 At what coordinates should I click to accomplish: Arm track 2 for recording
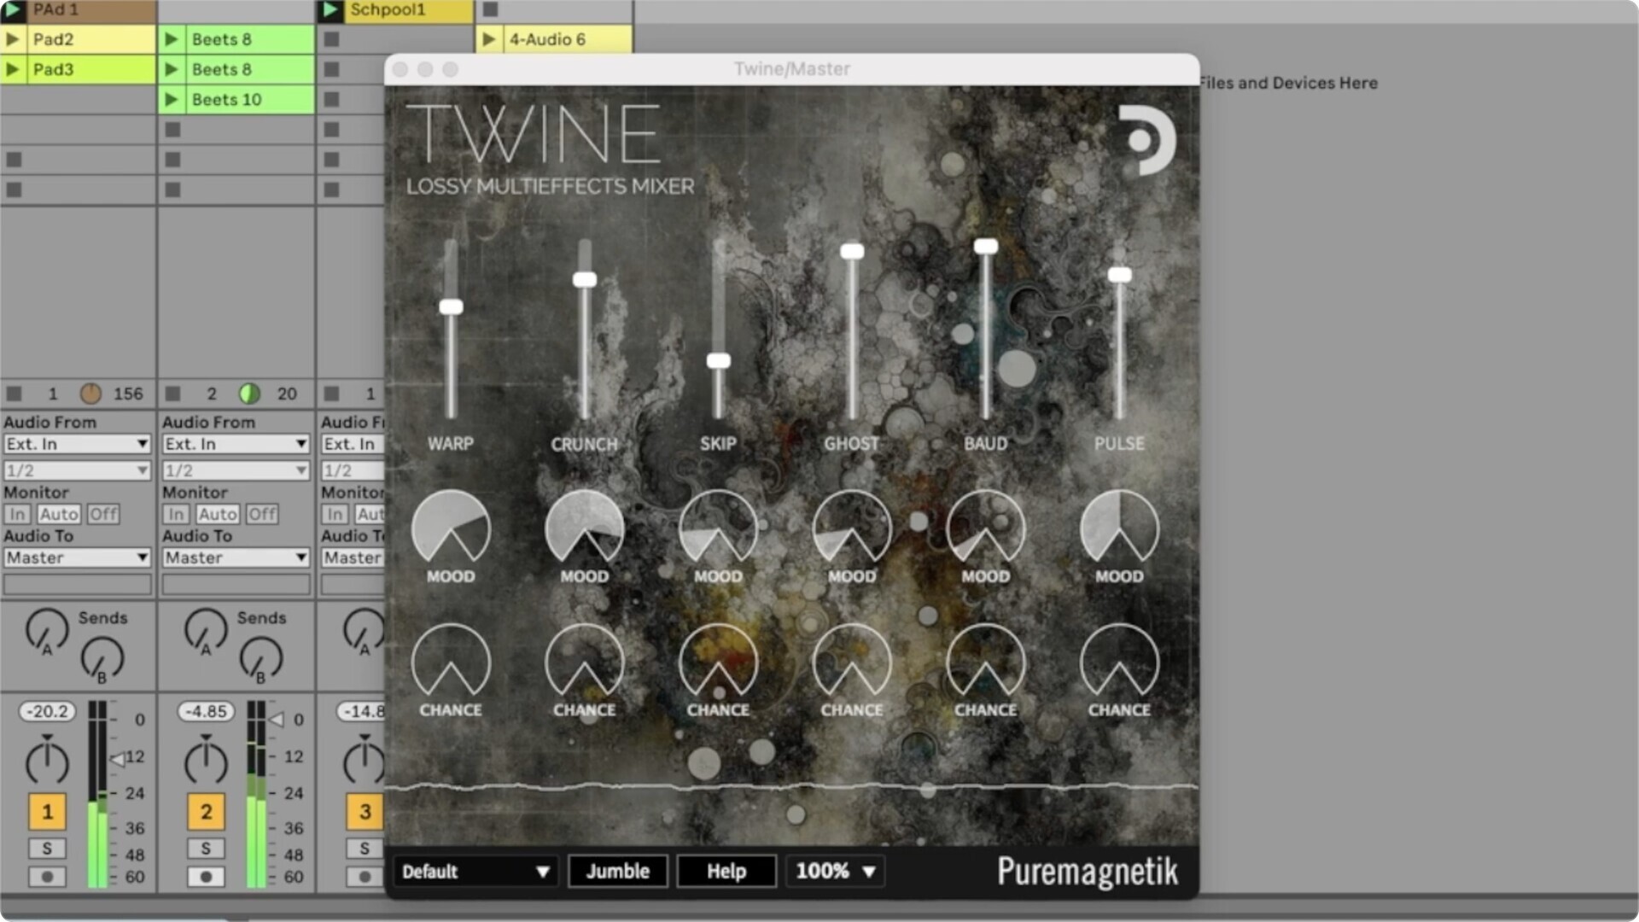[206, 877]
